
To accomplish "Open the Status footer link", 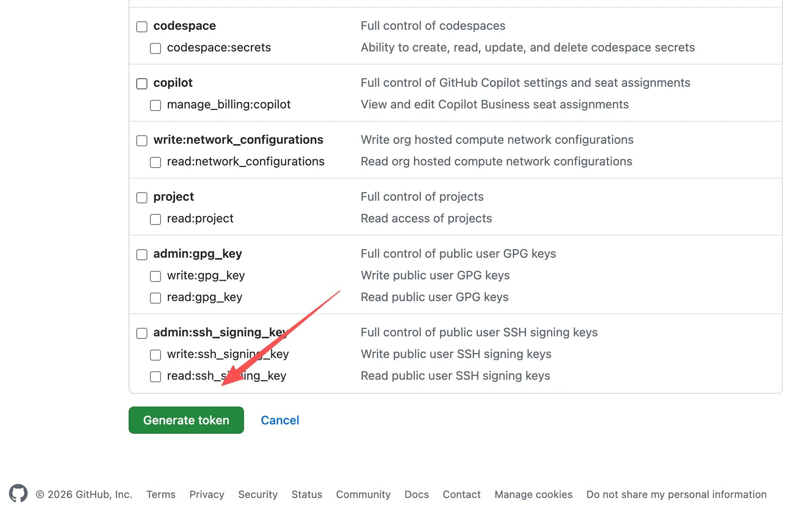I will click(x=307, y=495).
